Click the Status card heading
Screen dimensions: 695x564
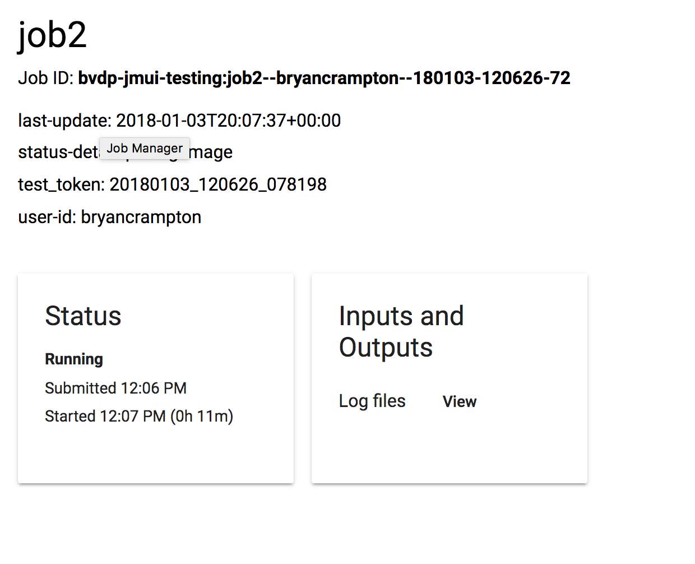click(x=83, y=316)
